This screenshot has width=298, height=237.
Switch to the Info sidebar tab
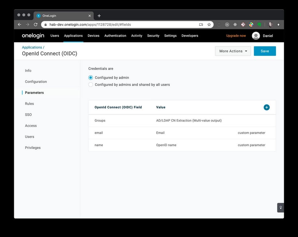(28, 71)
